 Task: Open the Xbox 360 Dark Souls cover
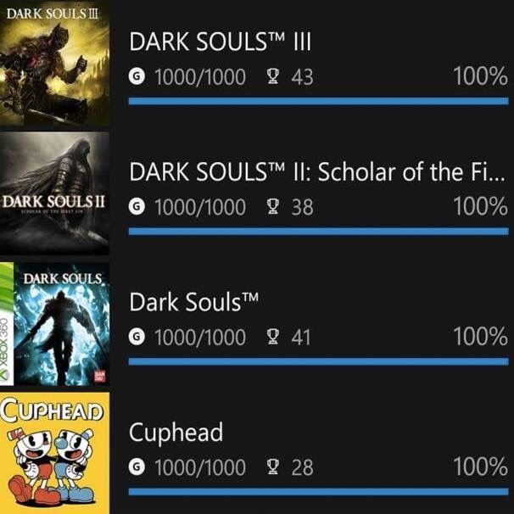54,323
